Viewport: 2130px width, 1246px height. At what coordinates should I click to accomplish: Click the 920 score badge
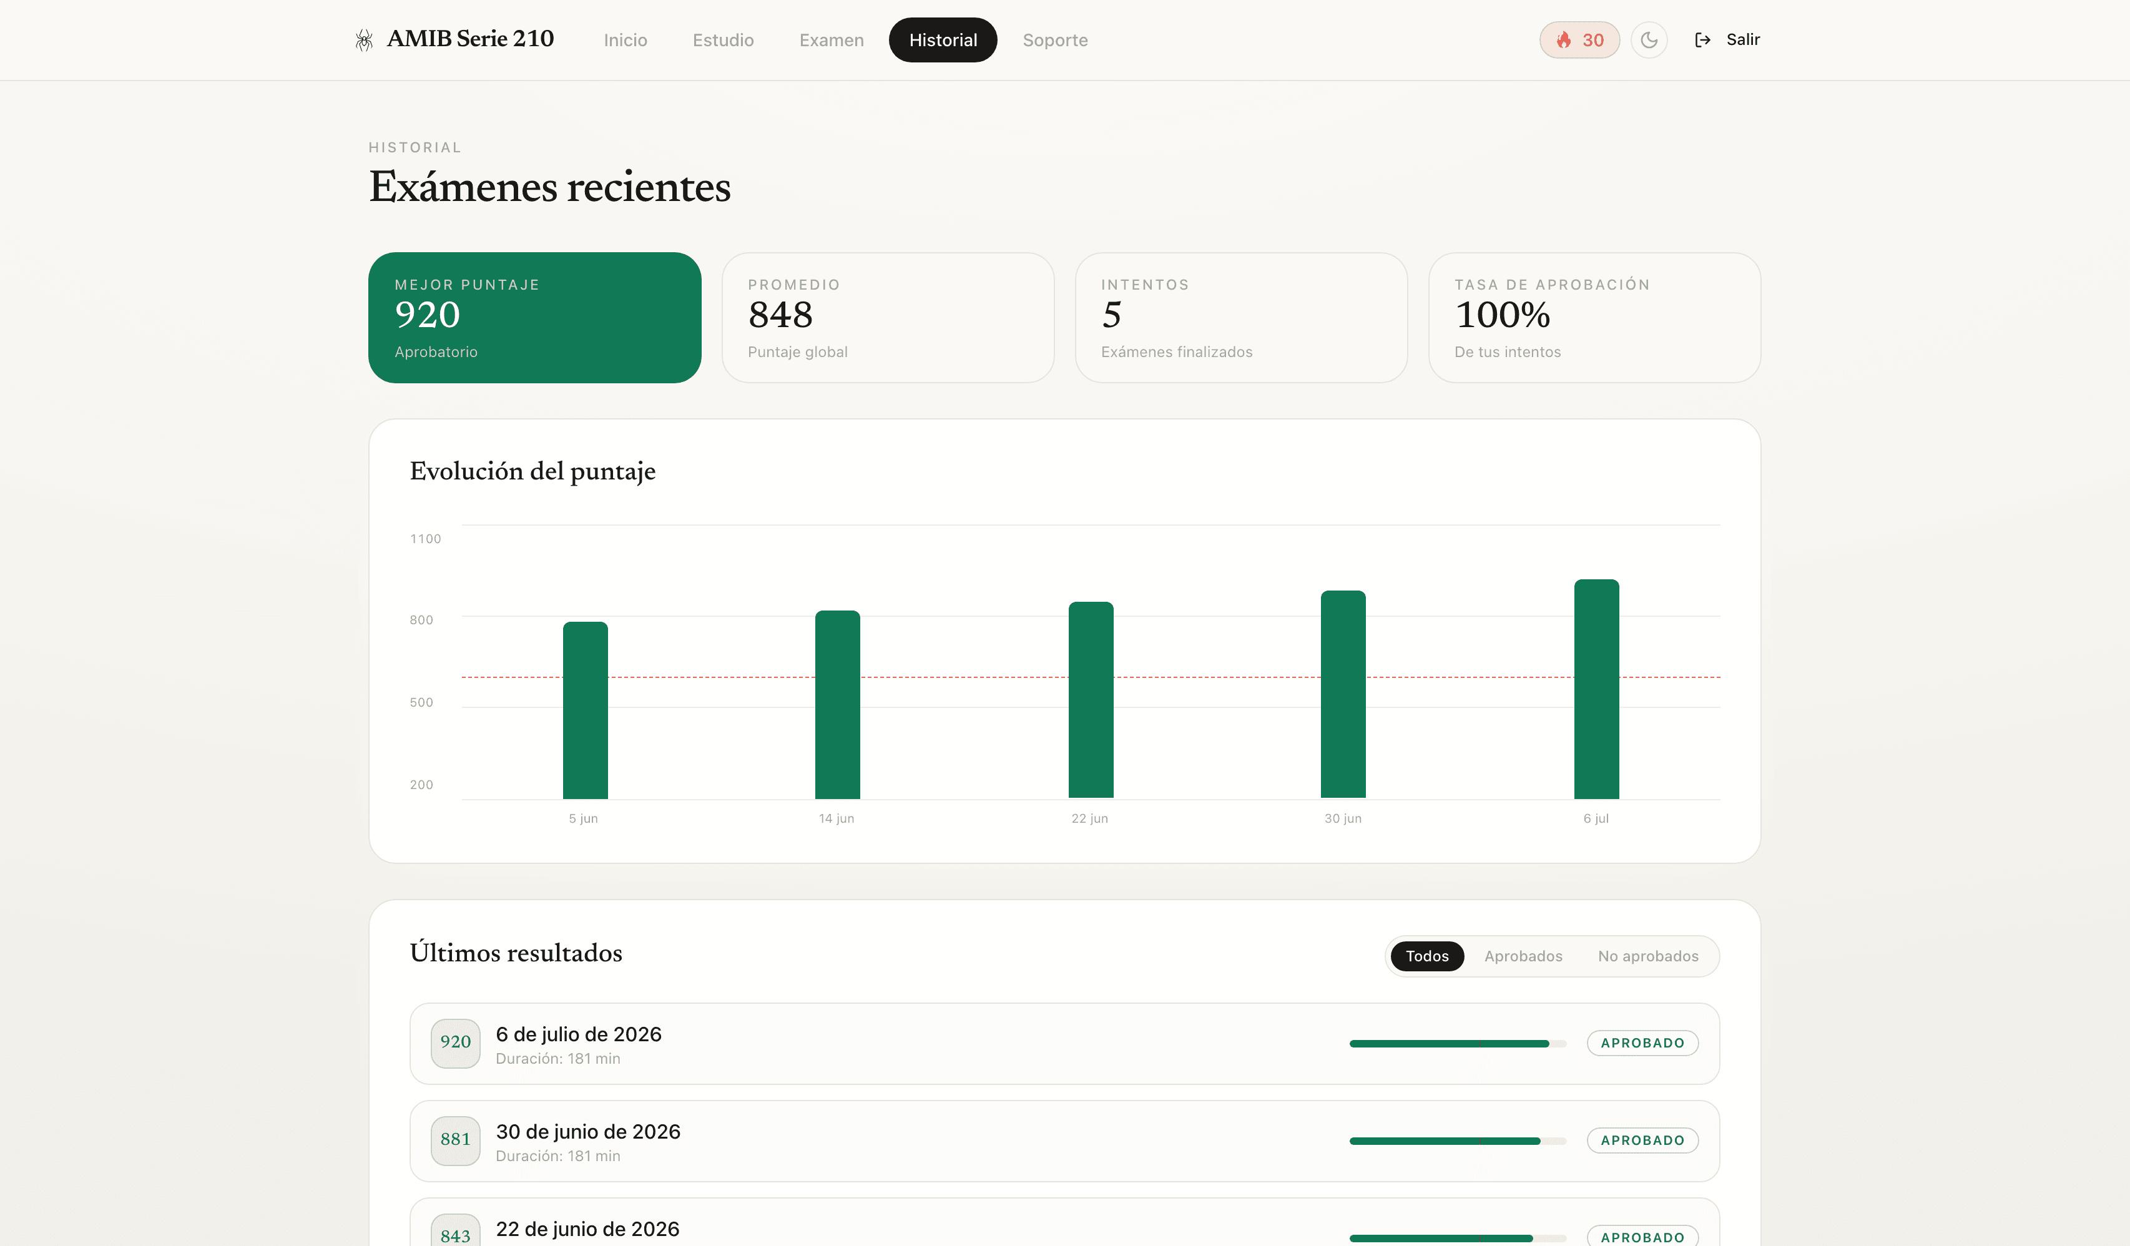pyautogui.click(x=454, y=1043)
